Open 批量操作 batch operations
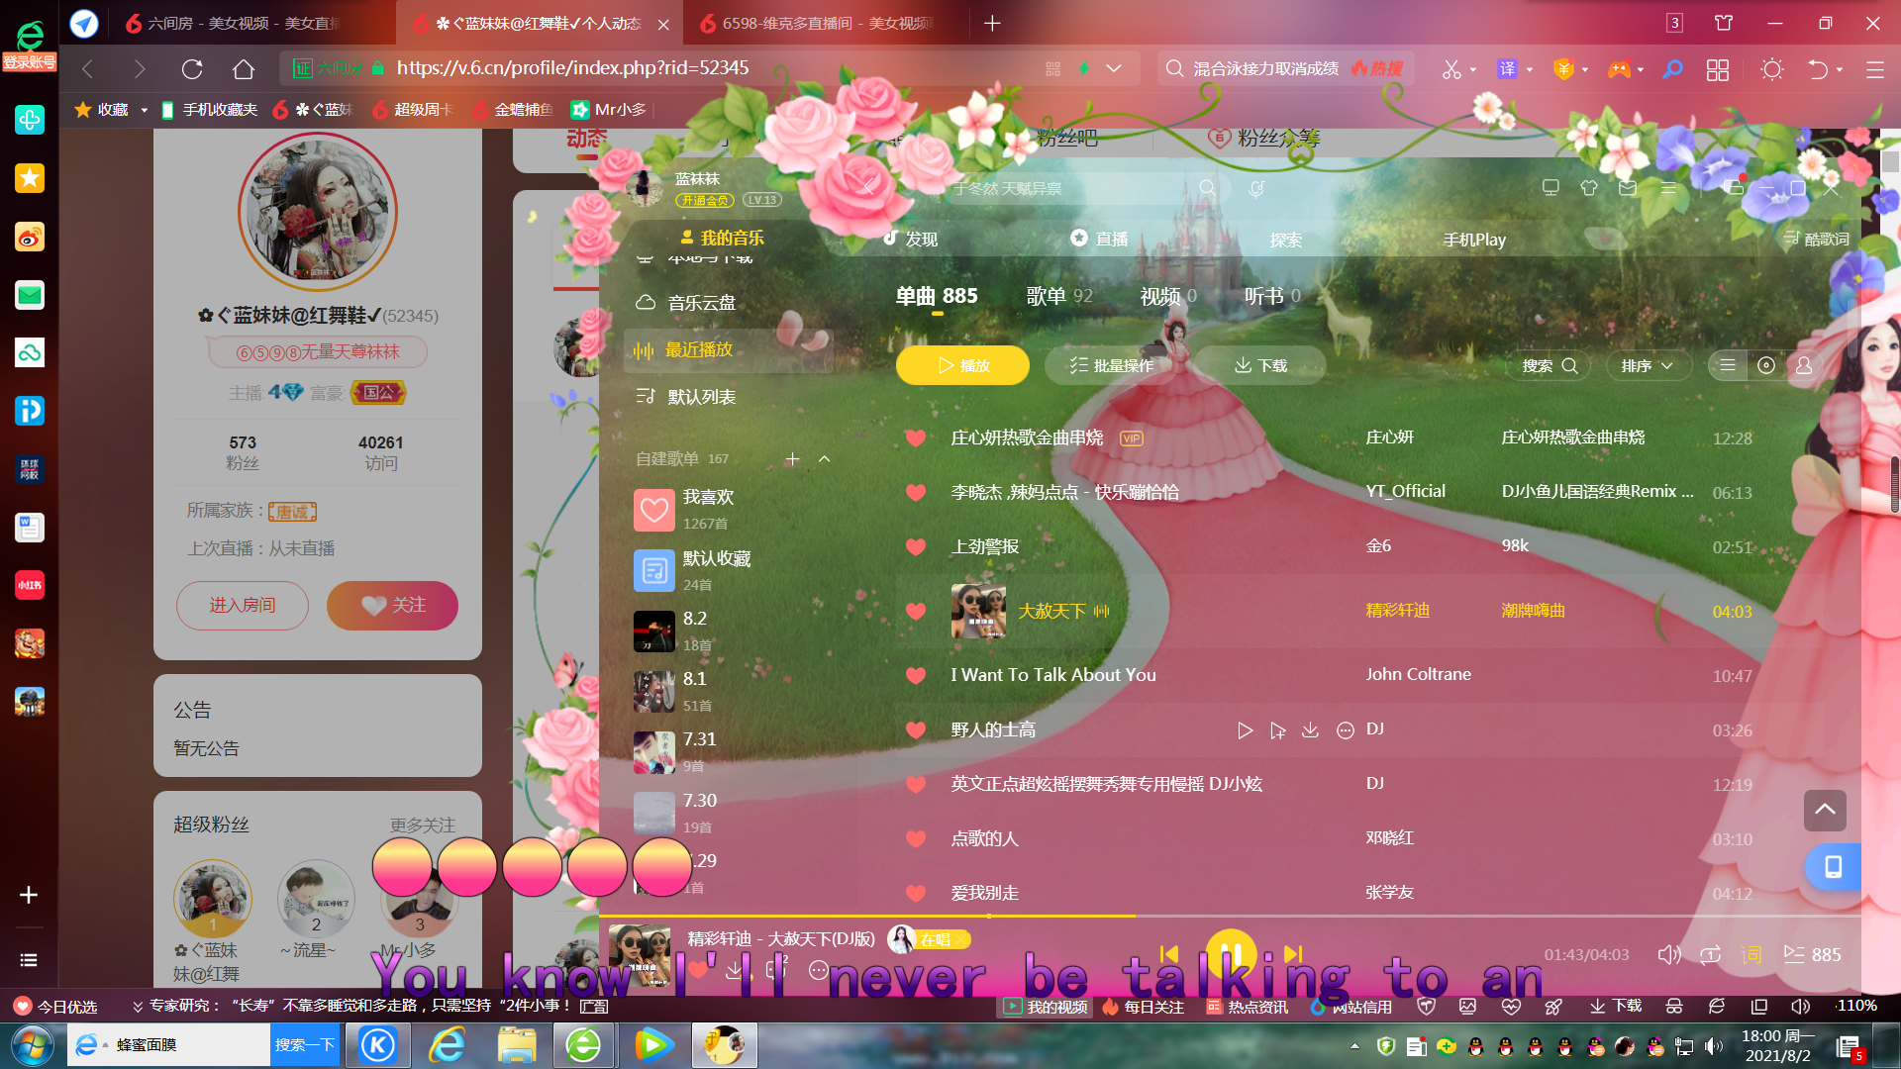The image size is (1901, 1069). click(x=1111, y=365)
